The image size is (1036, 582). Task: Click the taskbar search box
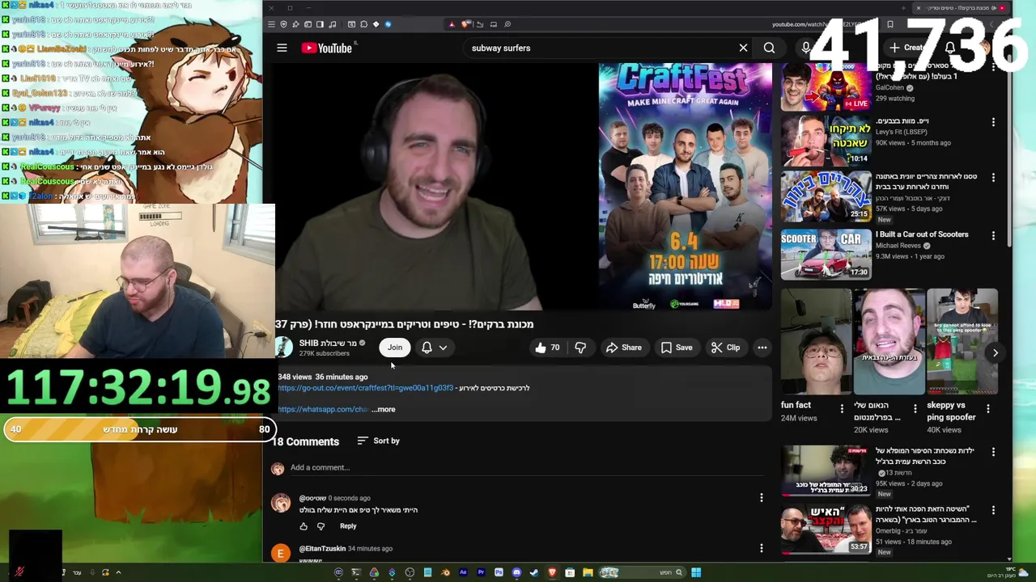click(642, 572)
